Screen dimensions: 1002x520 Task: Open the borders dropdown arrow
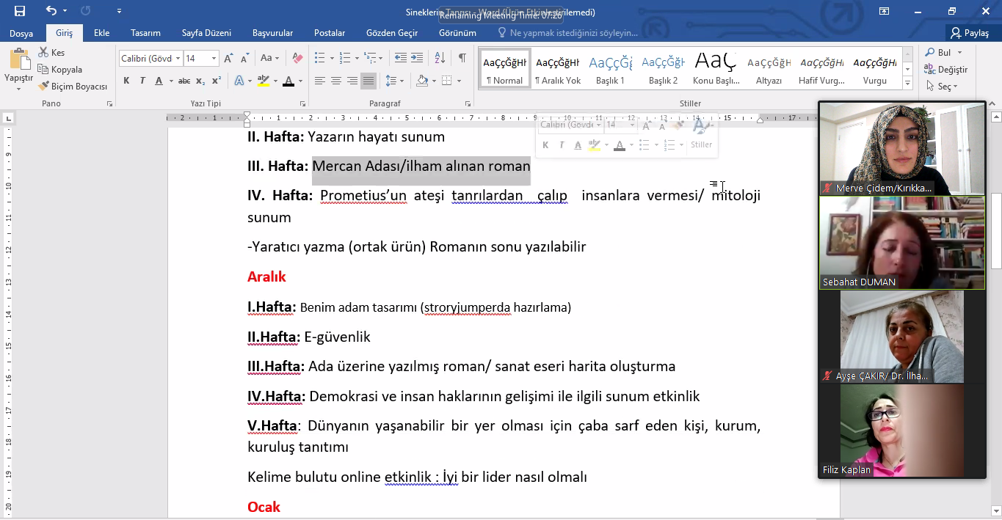459,81
